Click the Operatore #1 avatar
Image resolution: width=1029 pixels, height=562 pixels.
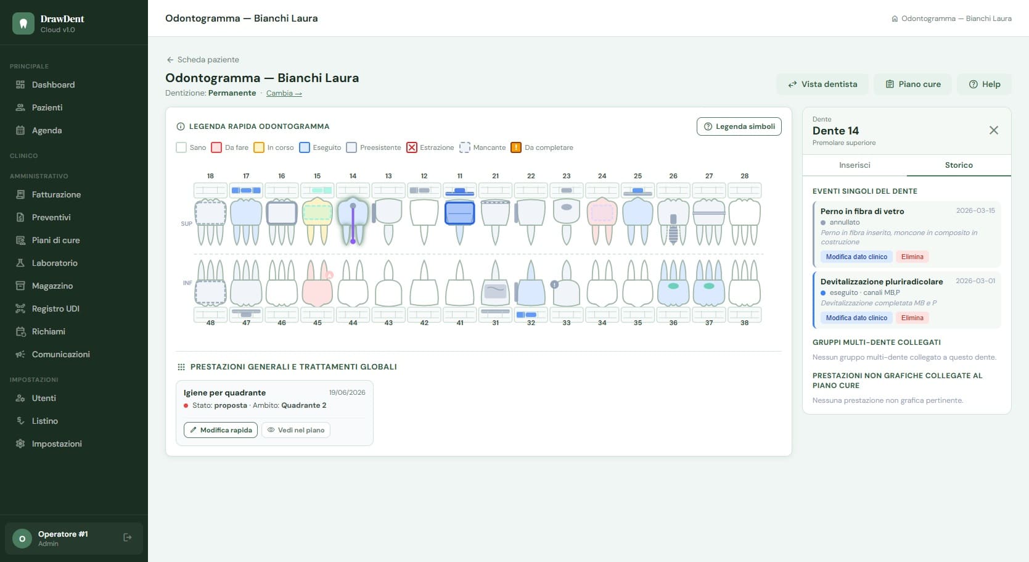point(22,539)
